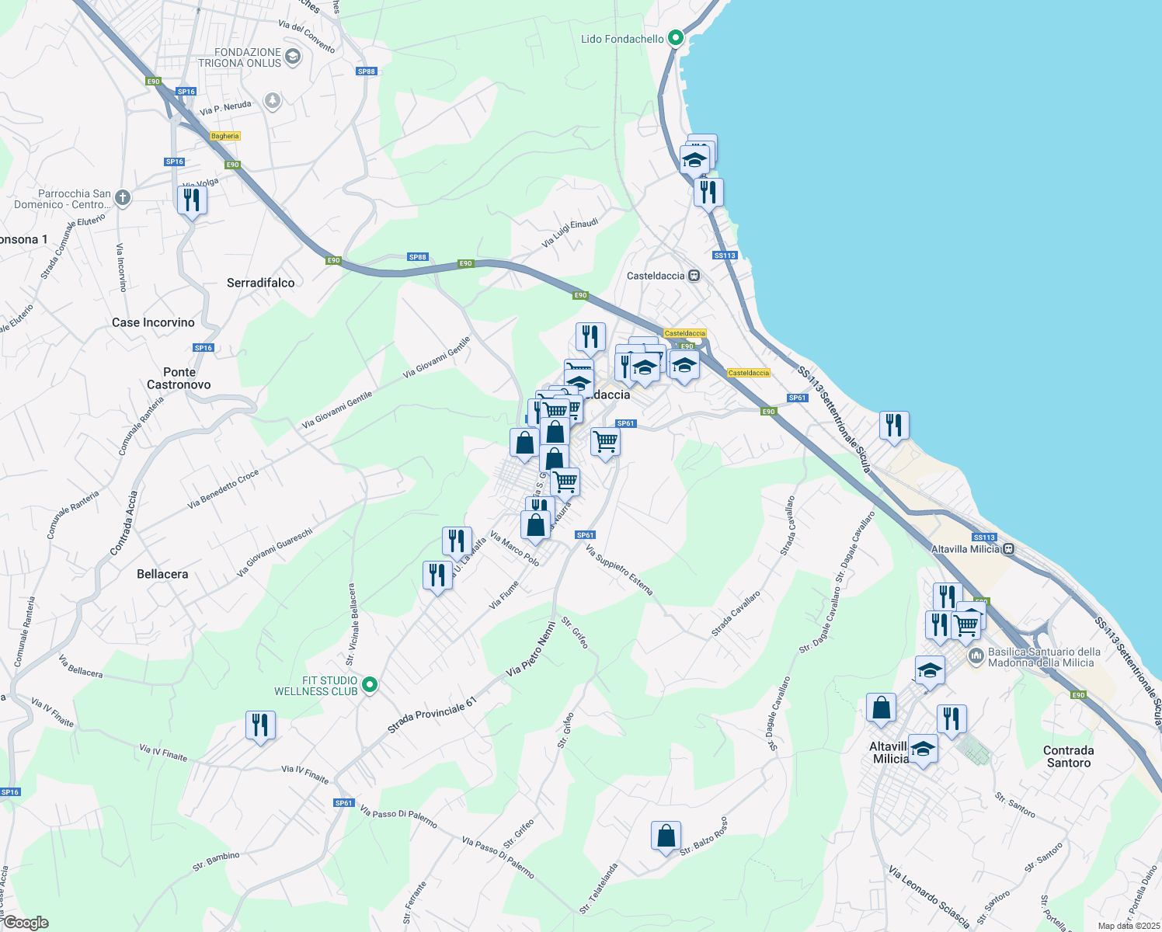Click the green Lido Fondachello beach marker
This screenshot has height=932, width=1162.
tap(677, 36)
